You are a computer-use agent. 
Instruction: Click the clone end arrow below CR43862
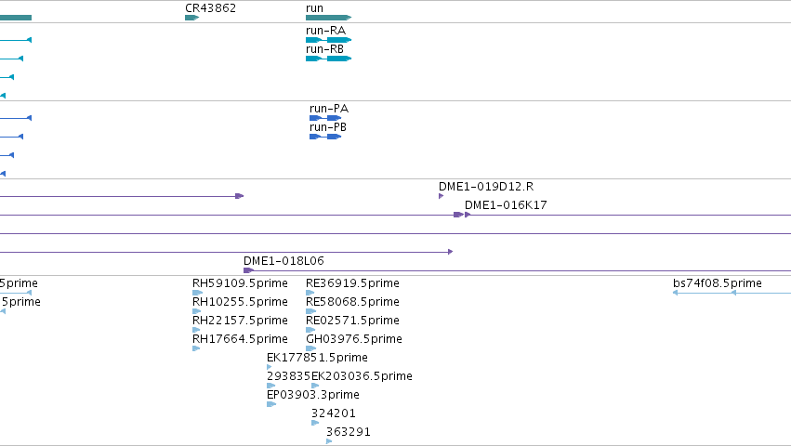[x=240, y=196]
